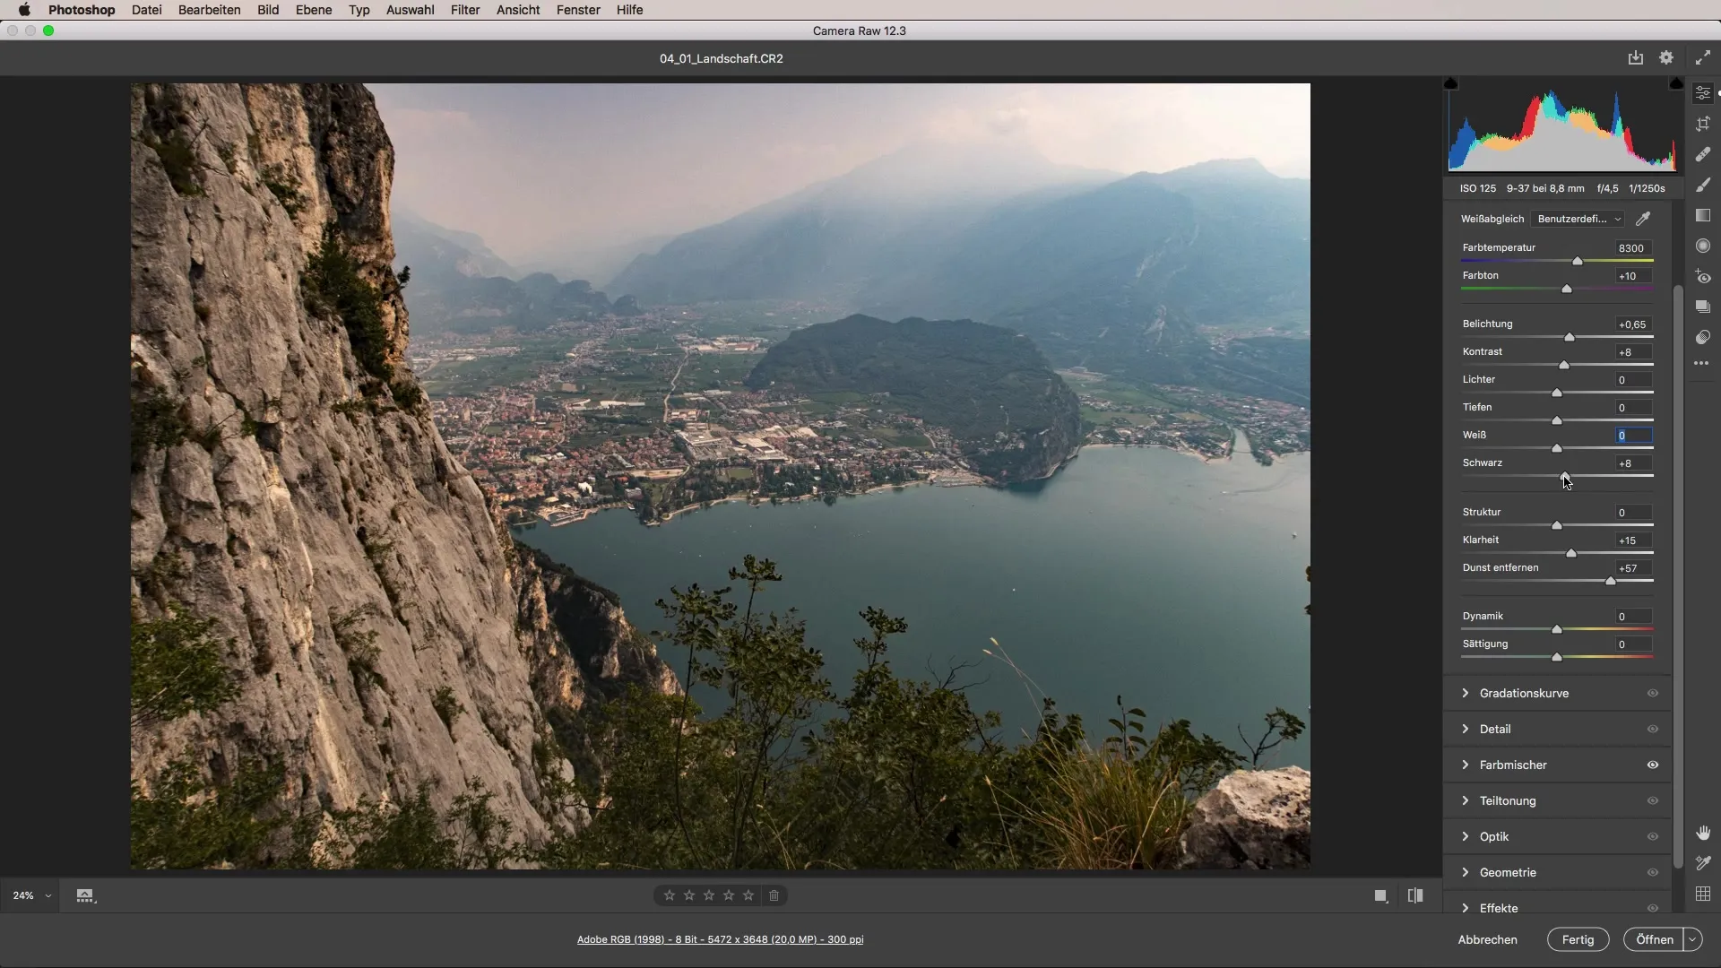This screenshot has height=968, width=1721.
Task: Select the Adjustment Brush tool
Action: pos(1703,186)
